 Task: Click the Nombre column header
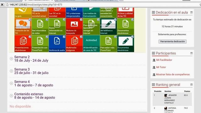pyautogui.click(x=168, y=91)
